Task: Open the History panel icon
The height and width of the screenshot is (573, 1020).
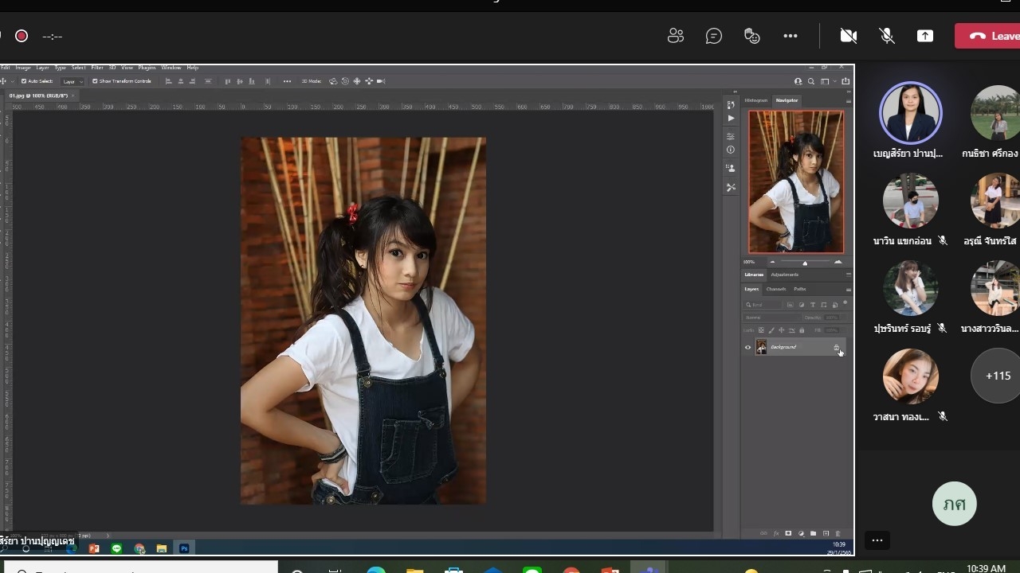Action: (x=731, y=105)
